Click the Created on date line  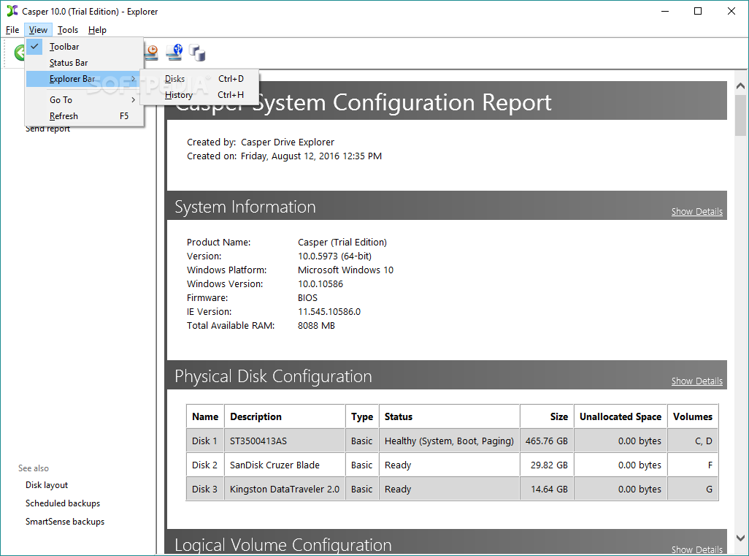[284, 156]
